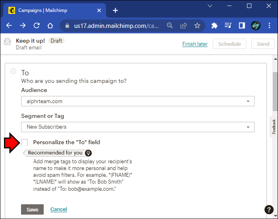
Task: Open the help question mark icon
Action: [x=269, y=210]
